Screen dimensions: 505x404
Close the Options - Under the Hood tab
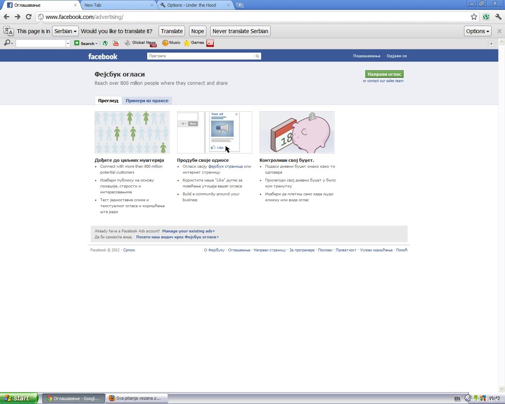(x=228, y=5)
